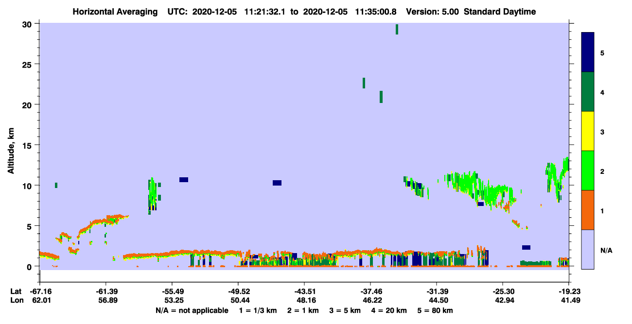Click 'Standard Daytime' in the title
This screenshot has height=324, width=632.
(x=500, y=12)
